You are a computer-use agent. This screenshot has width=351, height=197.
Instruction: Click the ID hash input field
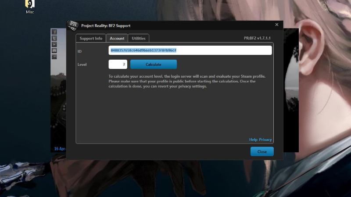[190, 50]
